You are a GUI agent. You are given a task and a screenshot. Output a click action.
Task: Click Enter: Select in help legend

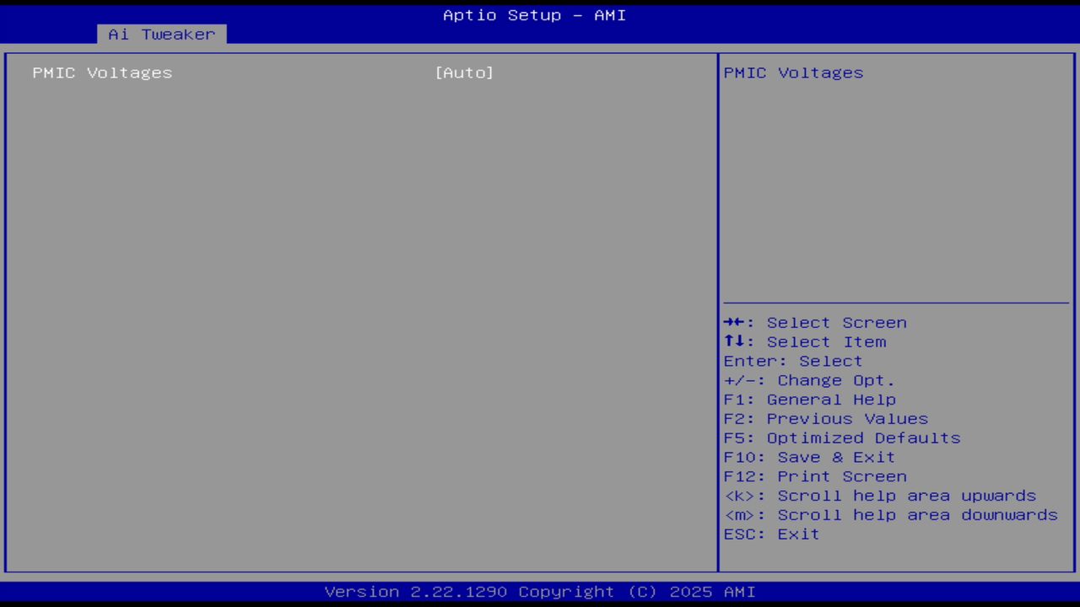coord(792,361)
